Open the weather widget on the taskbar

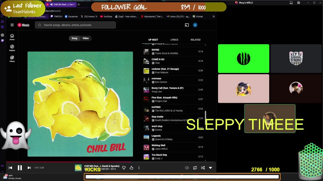pyautogui.click(x=13, y=177)
